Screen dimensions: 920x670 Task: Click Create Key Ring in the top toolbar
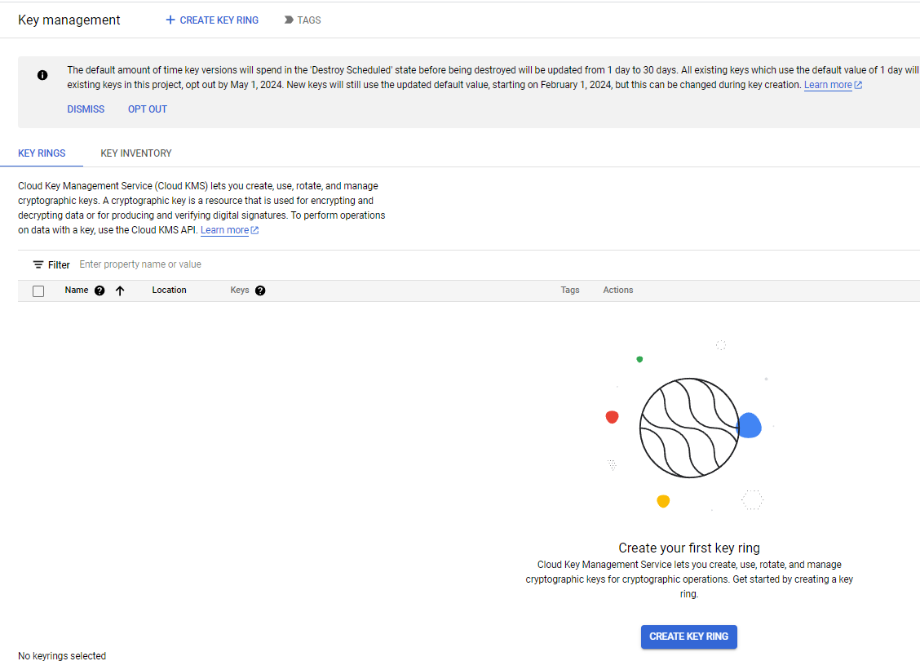click(212, 20)
